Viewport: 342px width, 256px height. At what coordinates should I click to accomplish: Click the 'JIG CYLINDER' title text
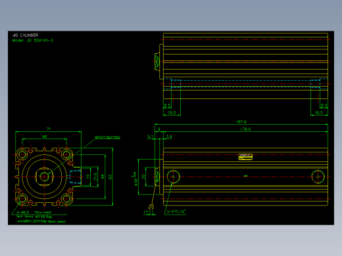[25, 35]
